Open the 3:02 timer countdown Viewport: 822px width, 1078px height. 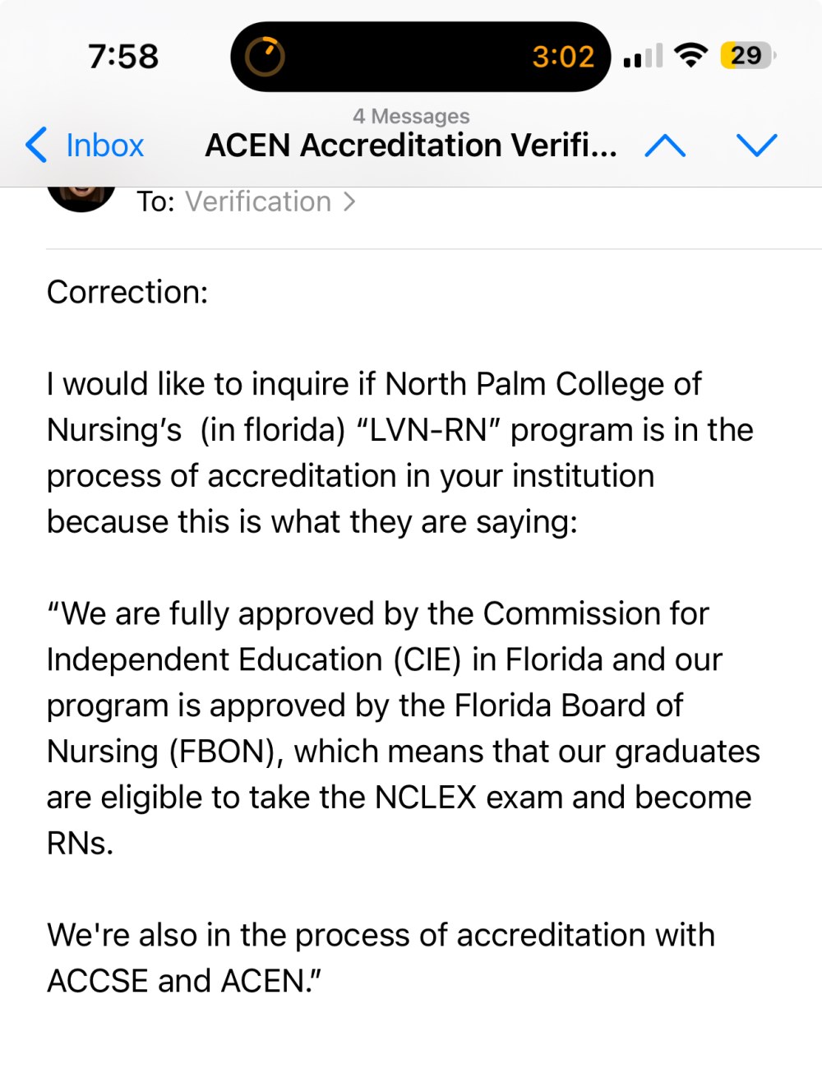coord(563,57)
